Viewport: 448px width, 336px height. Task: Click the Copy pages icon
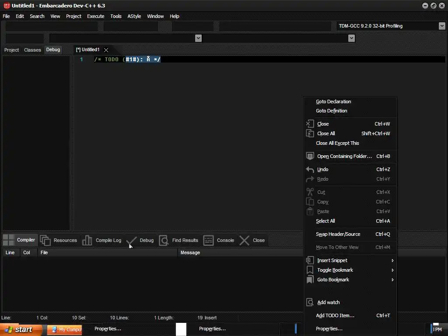pyautogui.click(x=310, y=202)
